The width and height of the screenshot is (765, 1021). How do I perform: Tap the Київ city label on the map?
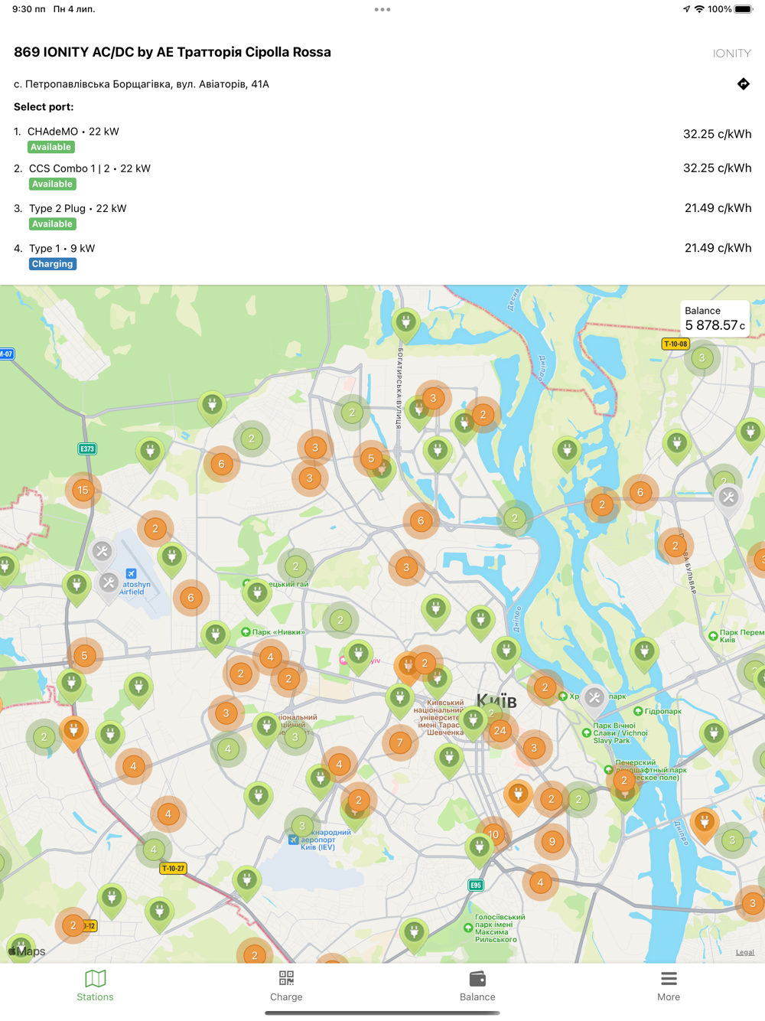[x=496, y=700]
